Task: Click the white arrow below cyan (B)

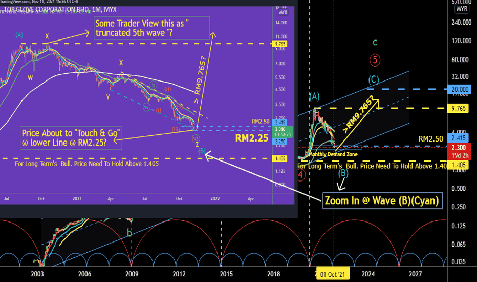Action: pos(342,185)
